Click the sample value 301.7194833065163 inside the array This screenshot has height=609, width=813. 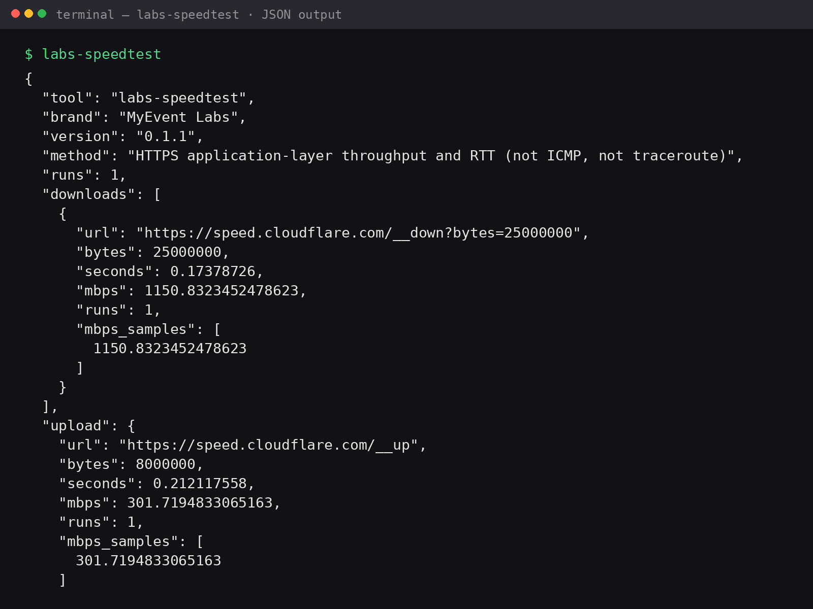coord(148,561)
